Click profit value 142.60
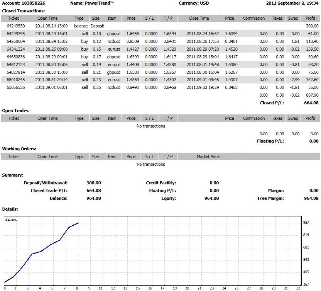This screenshot has width=321, height=291. tap(312, 80)
